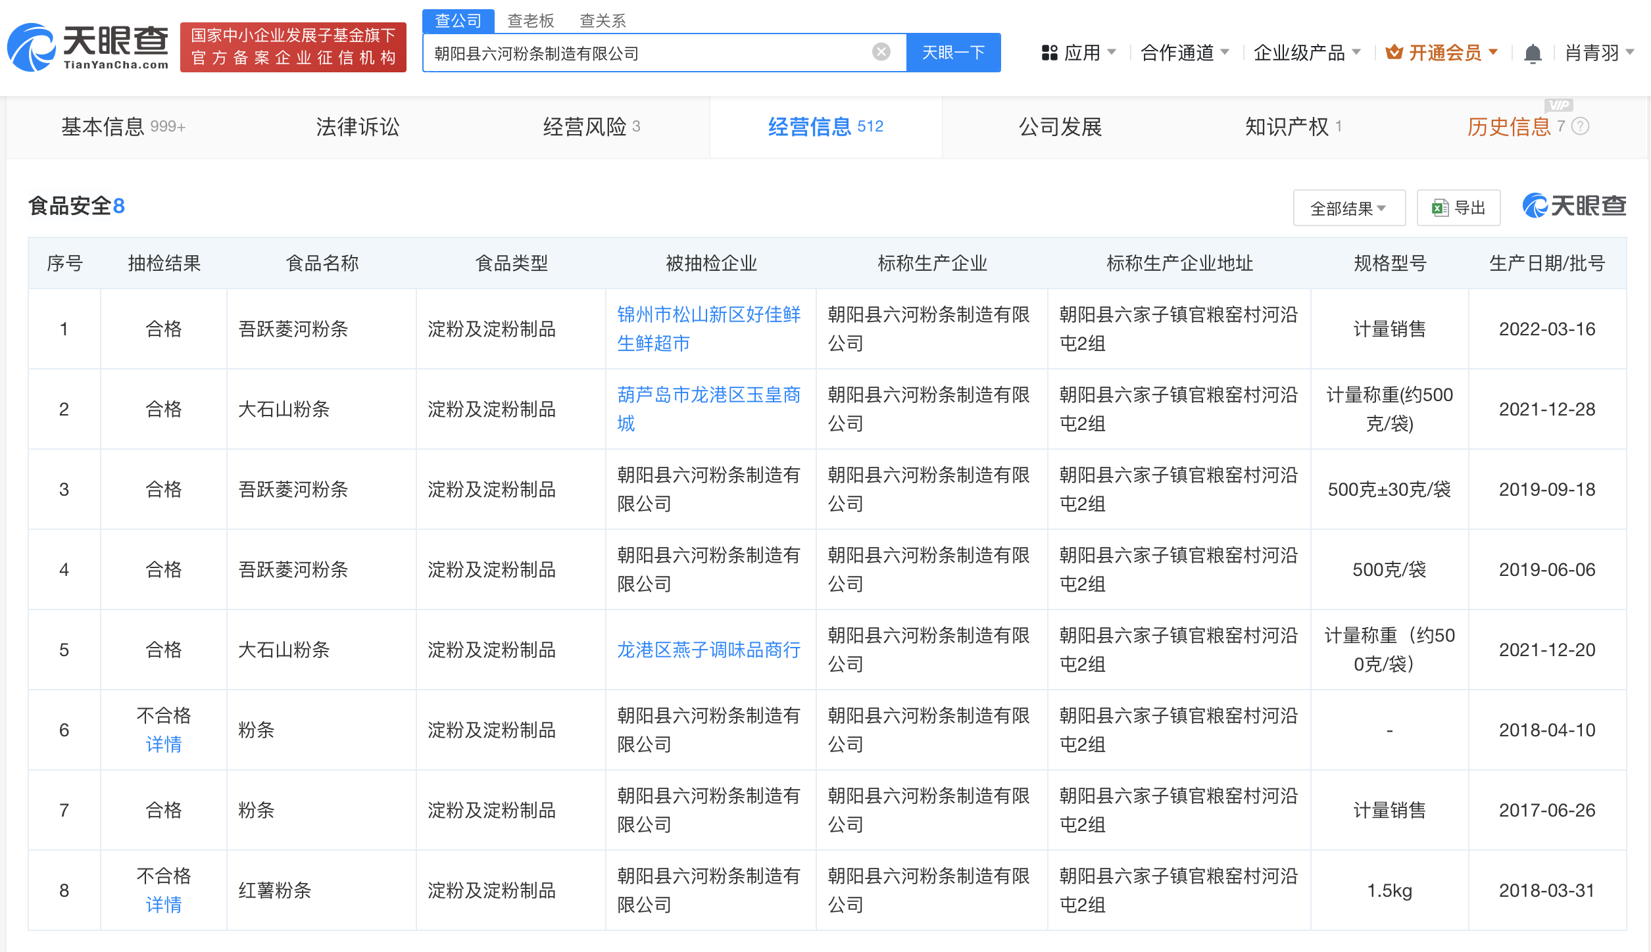Click the apps grid icon next to 应用
The width and height of the screenshot is (1651, 952).
coord(1049,53)
